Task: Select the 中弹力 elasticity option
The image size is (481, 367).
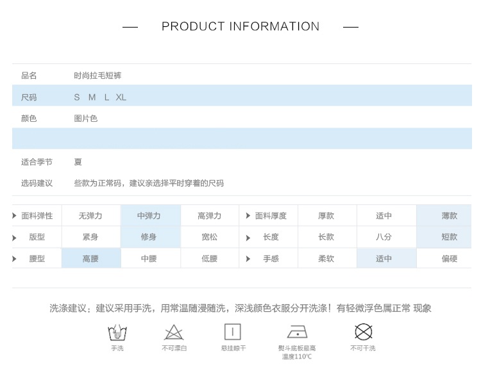Action: [x=149, y=216]
